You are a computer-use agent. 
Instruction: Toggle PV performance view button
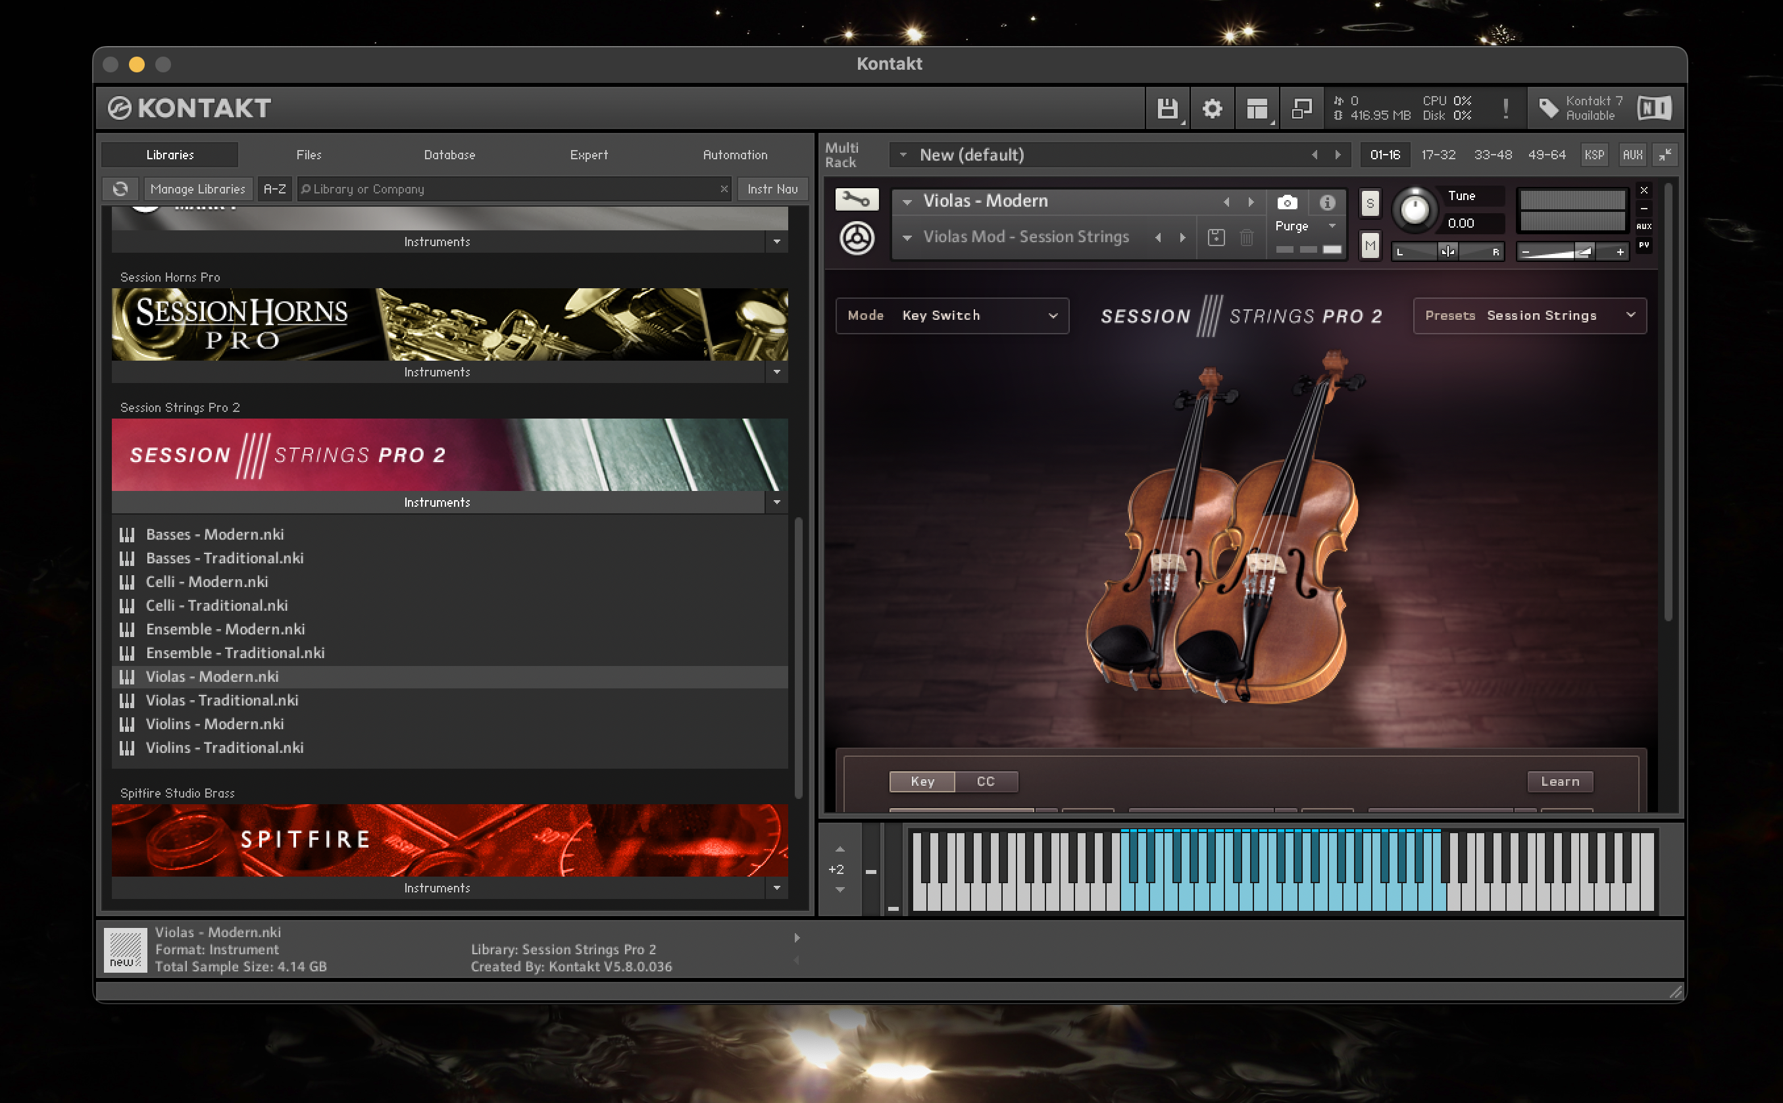pyautogui.click(x=1644, y=245)
